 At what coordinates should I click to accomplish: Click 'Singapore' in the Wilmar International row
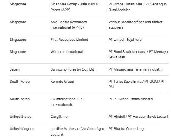(x=18, y=52)
